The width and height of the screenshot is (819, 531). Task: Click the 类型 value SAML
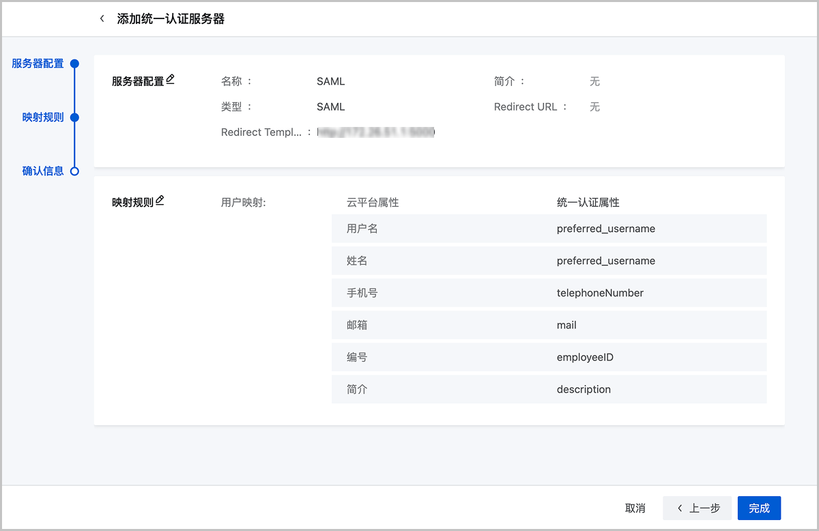point(331,106)
